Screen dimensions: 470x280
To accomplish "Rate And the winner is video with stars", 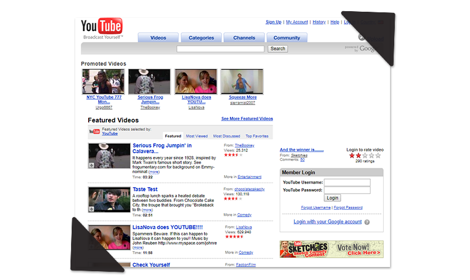I will pos(365,156).
